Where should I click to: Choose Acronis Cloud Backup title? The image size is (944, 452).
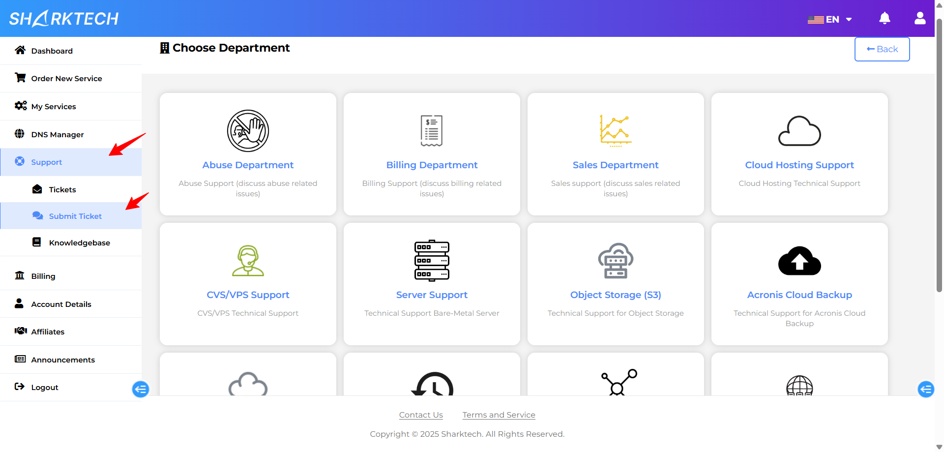pos(799,295)
